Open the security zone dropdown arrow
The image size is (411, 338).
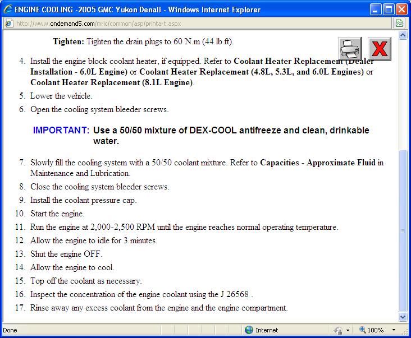[x=348, y=330]
